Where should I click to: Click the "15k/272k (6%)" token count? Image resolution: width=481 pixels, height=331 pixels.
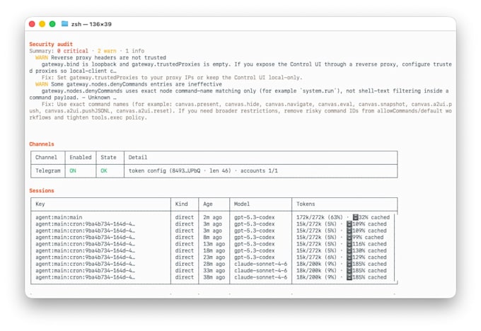316,257
